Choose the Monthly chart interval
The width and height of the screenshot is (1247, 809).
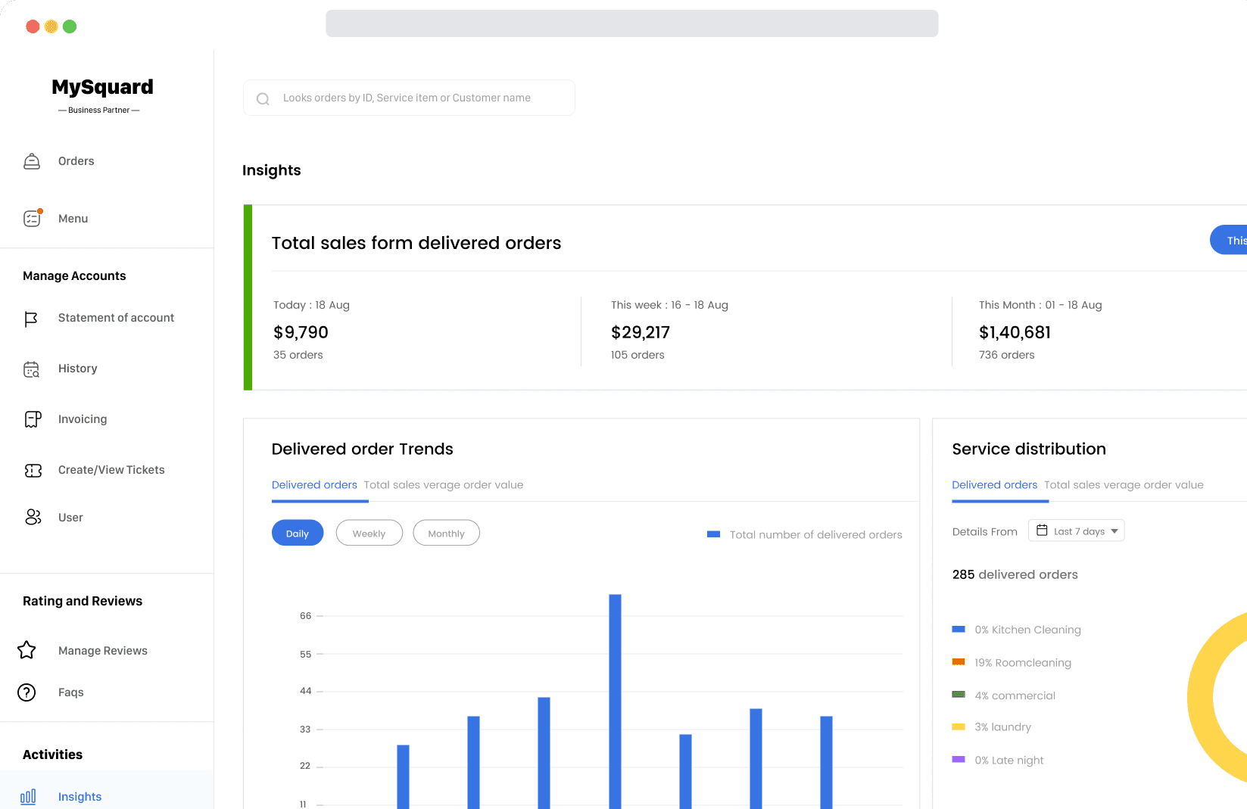click(x=446, y=533)
